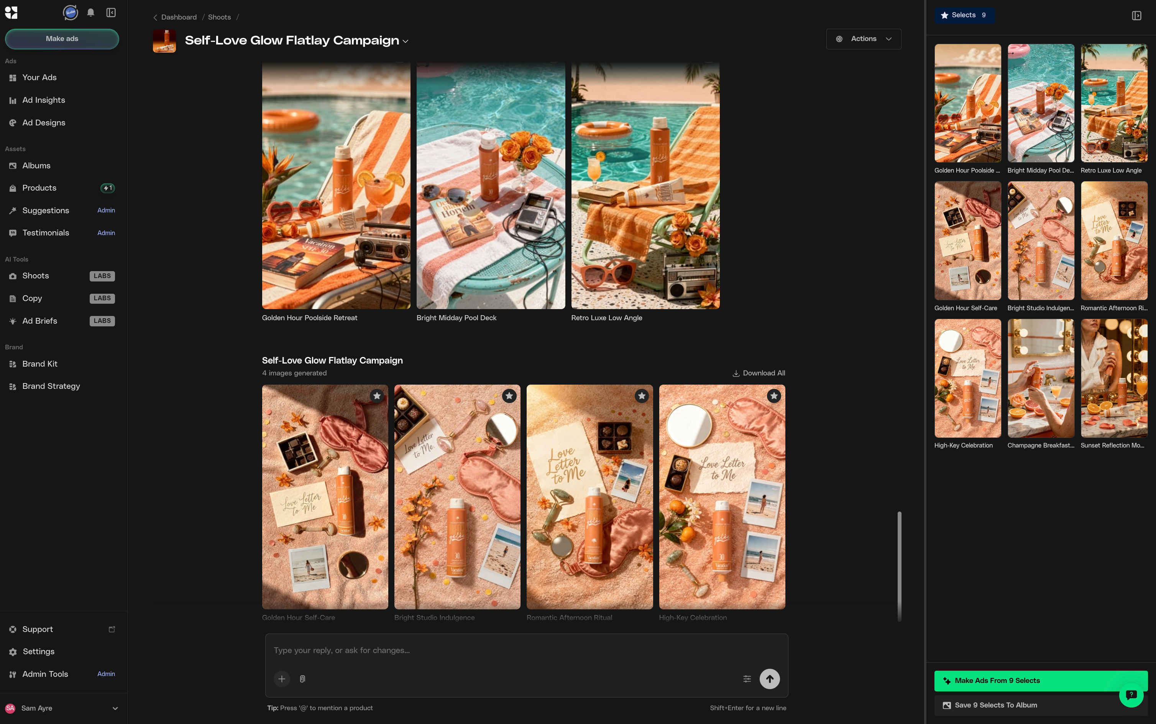The height and width of the screenshot is (724, 1156).
Task: Open the Sam Ayre account menu
Action: tap(62, 708)
